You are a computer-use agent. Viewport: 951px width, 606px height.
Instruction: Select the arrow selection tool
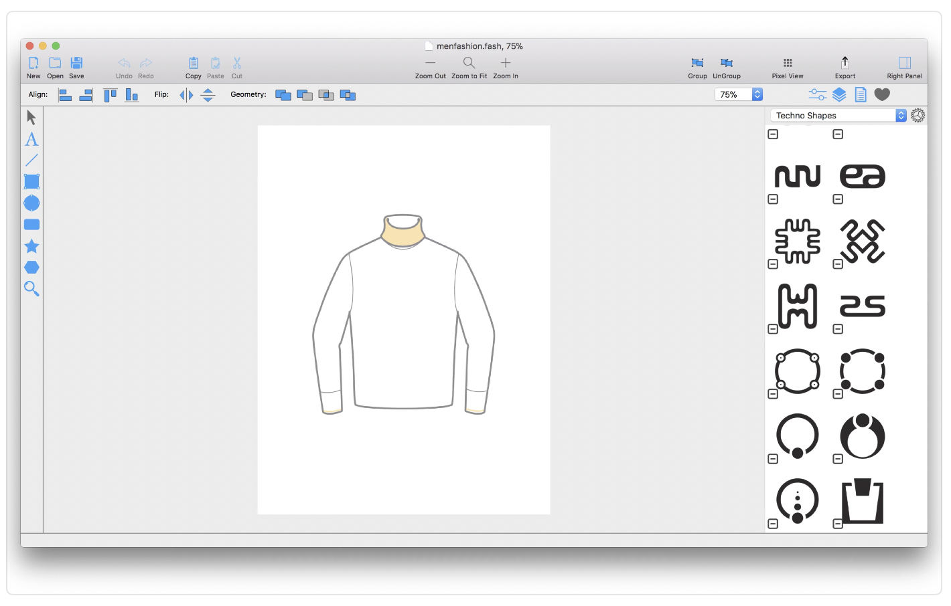pos(31,118)
